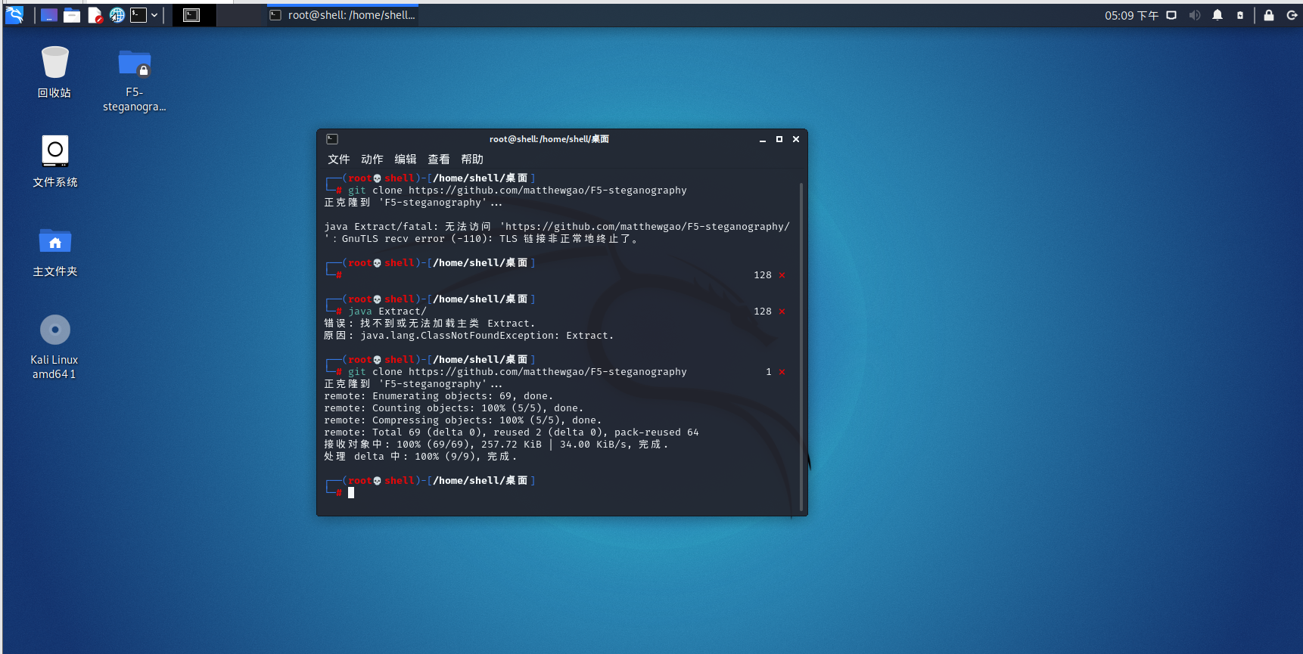Select the Kali Linux amd64 1 disc icon
Image resolution: width=1303 pixels, height=654 pixels.
click(x=54, y=347)
